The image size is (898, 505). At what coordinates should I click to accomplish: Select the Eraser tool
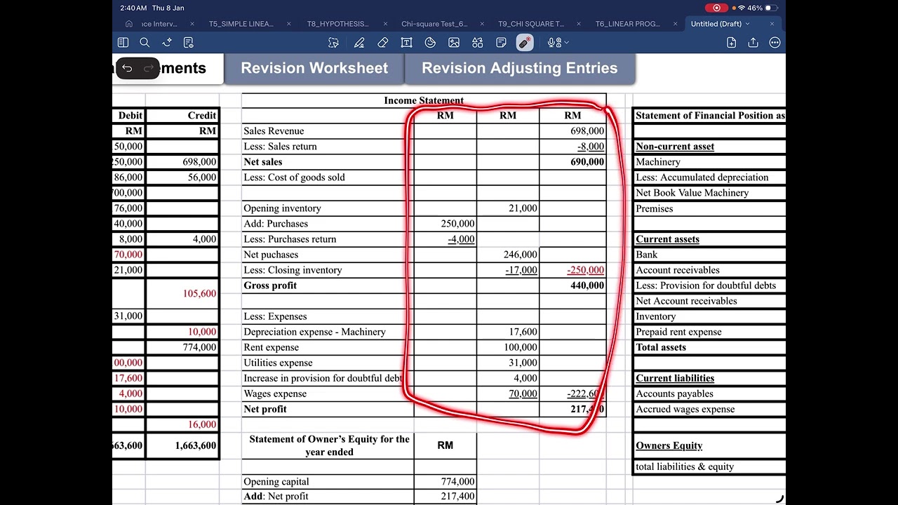click(382, 43)
